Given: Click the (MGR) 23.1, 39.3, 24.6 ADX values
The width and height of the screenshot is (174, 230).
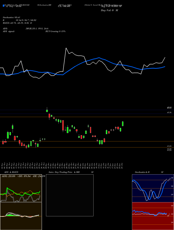Looking at the screenshot, I should (x=37, y=29).
